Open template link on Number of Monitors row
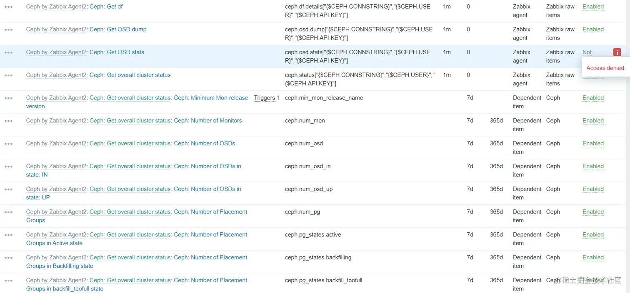 pos(56,121)
